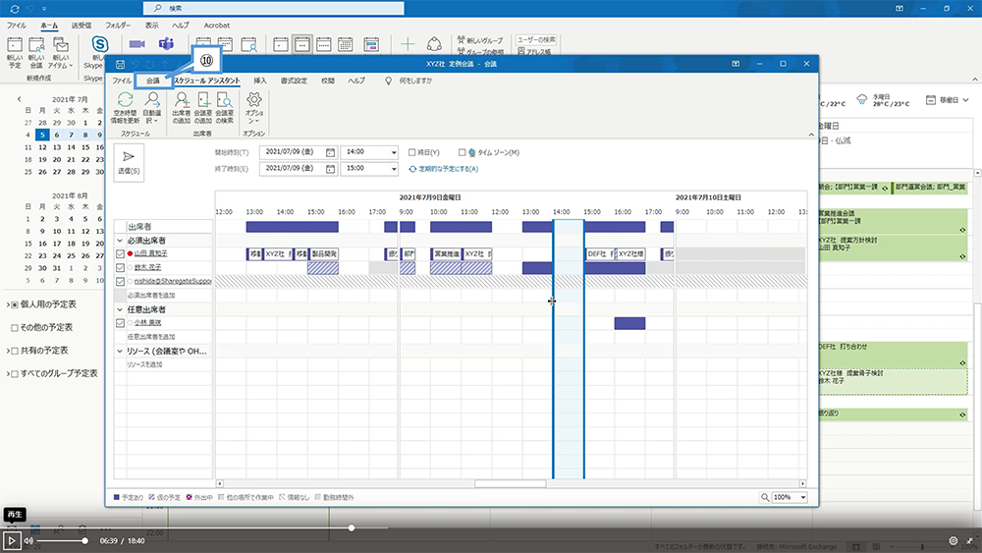This screenshot has width=982, height=553.
Task: Collapse the リソース group
Action: [x=120, y=352]
